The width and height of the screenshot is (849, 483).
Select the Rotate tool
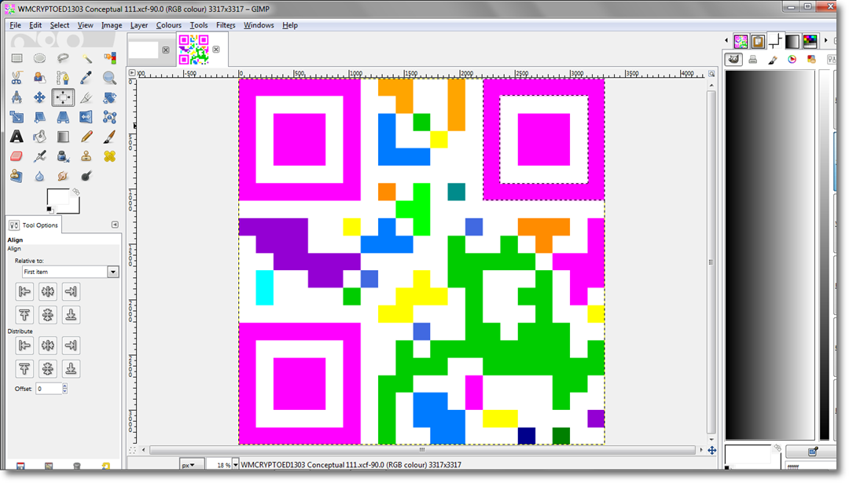[109, 97]
